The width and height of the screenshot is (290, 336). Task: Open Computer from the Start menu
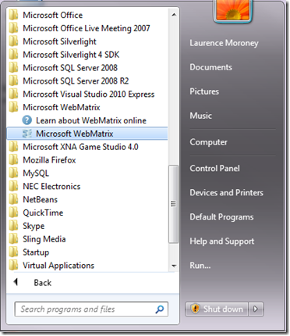click(208, 142)
